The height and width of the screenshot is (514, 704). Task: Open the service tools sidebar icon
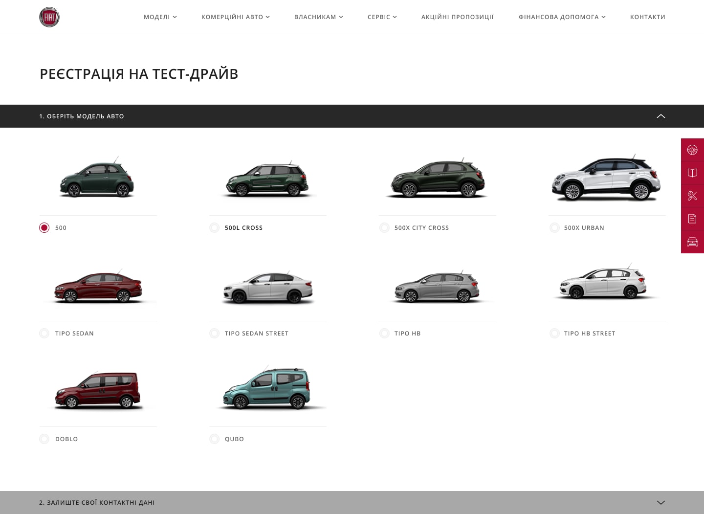(x=692, y=196)
